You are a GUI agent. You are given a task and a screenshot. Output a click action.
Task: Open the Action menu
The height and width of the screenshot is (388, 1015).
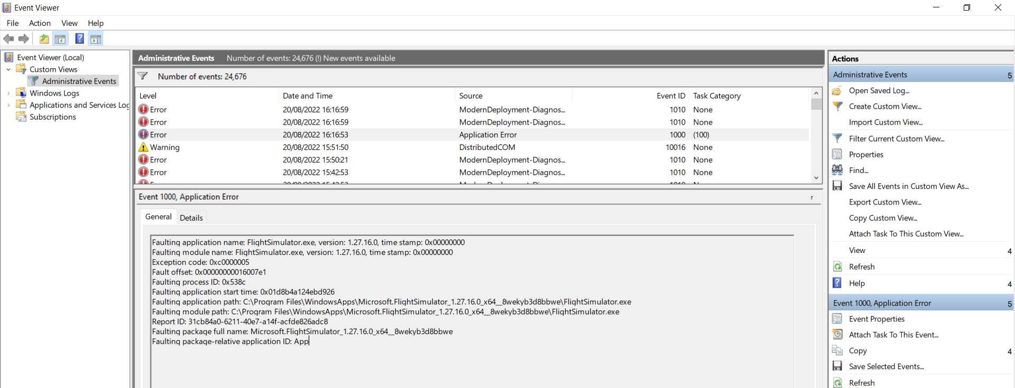tap(40, 23)
